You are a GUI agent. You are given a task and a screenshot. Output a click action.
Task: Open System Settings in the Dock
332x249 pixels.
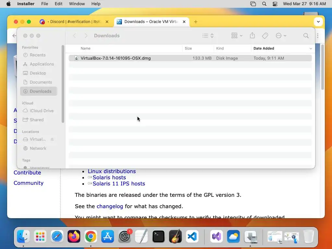click(124, 236)
